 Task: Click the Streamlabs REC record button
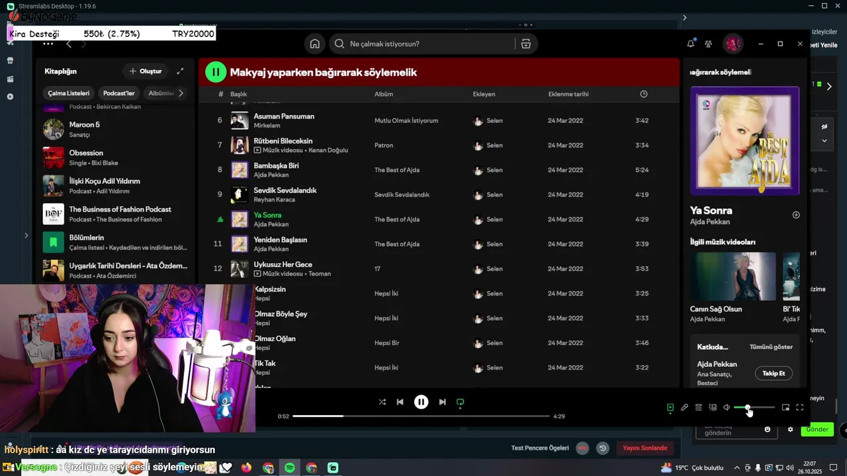[x=582, y=448]
